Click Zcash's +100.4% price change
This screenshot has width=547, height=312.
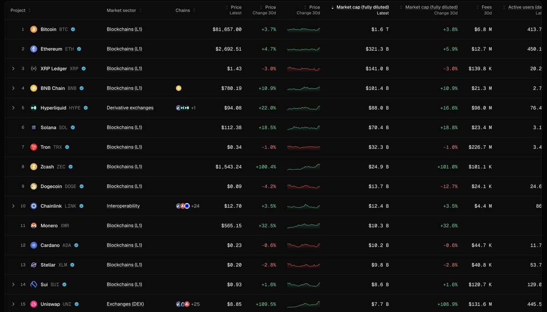tap(266, 166)
